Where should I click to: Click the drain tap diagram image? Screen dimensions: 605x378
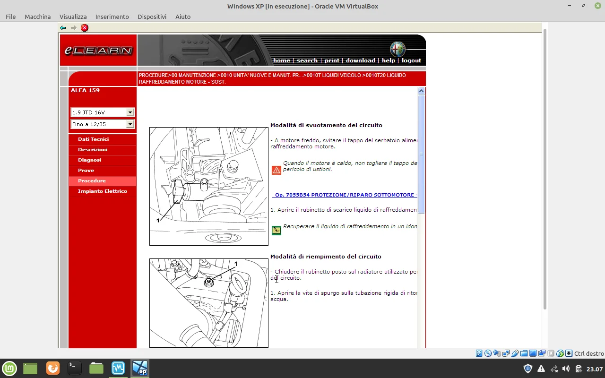pyautogui.click(x=209, y=186)
